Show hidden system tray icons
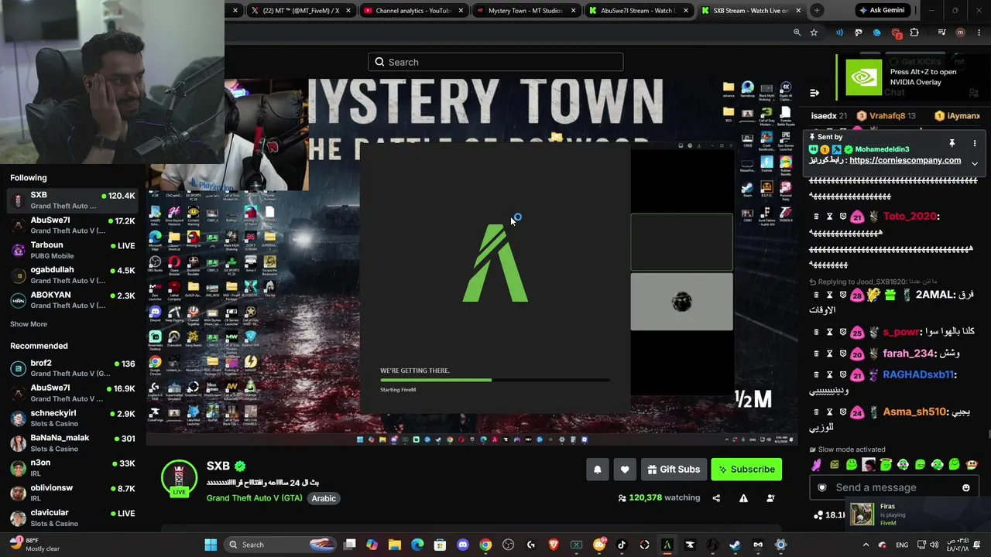Image resolution: width=991 pixels, height=557 pixels. tap(866, 545)
